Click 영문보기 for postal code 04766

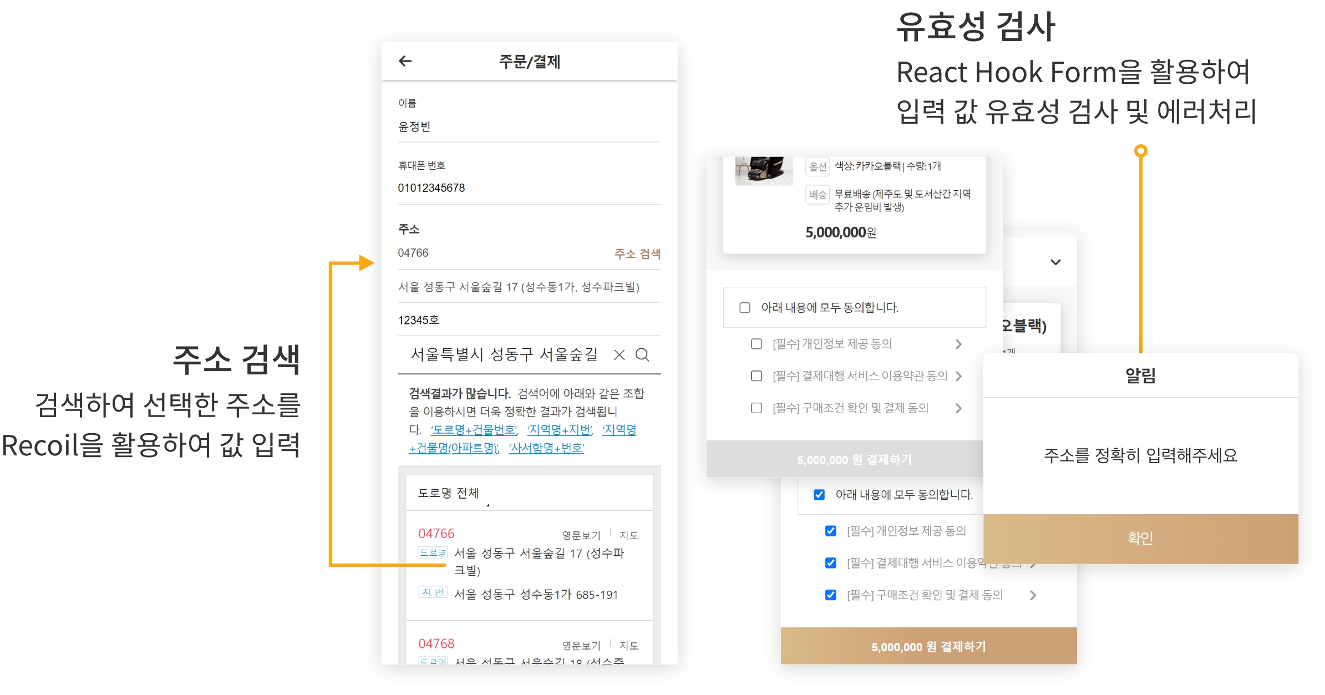(581, 535)
